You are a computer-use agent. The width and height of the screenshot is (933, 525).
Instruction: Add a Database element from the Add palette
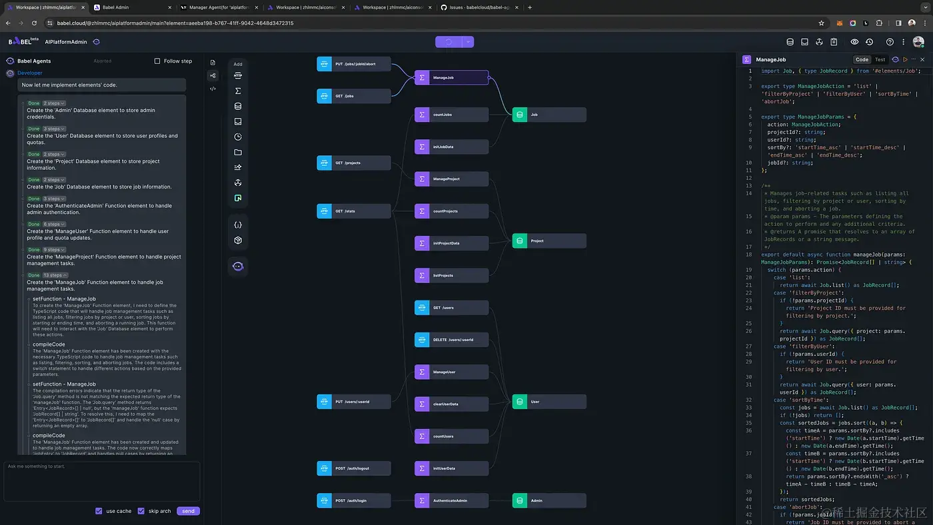click(238, 107)
